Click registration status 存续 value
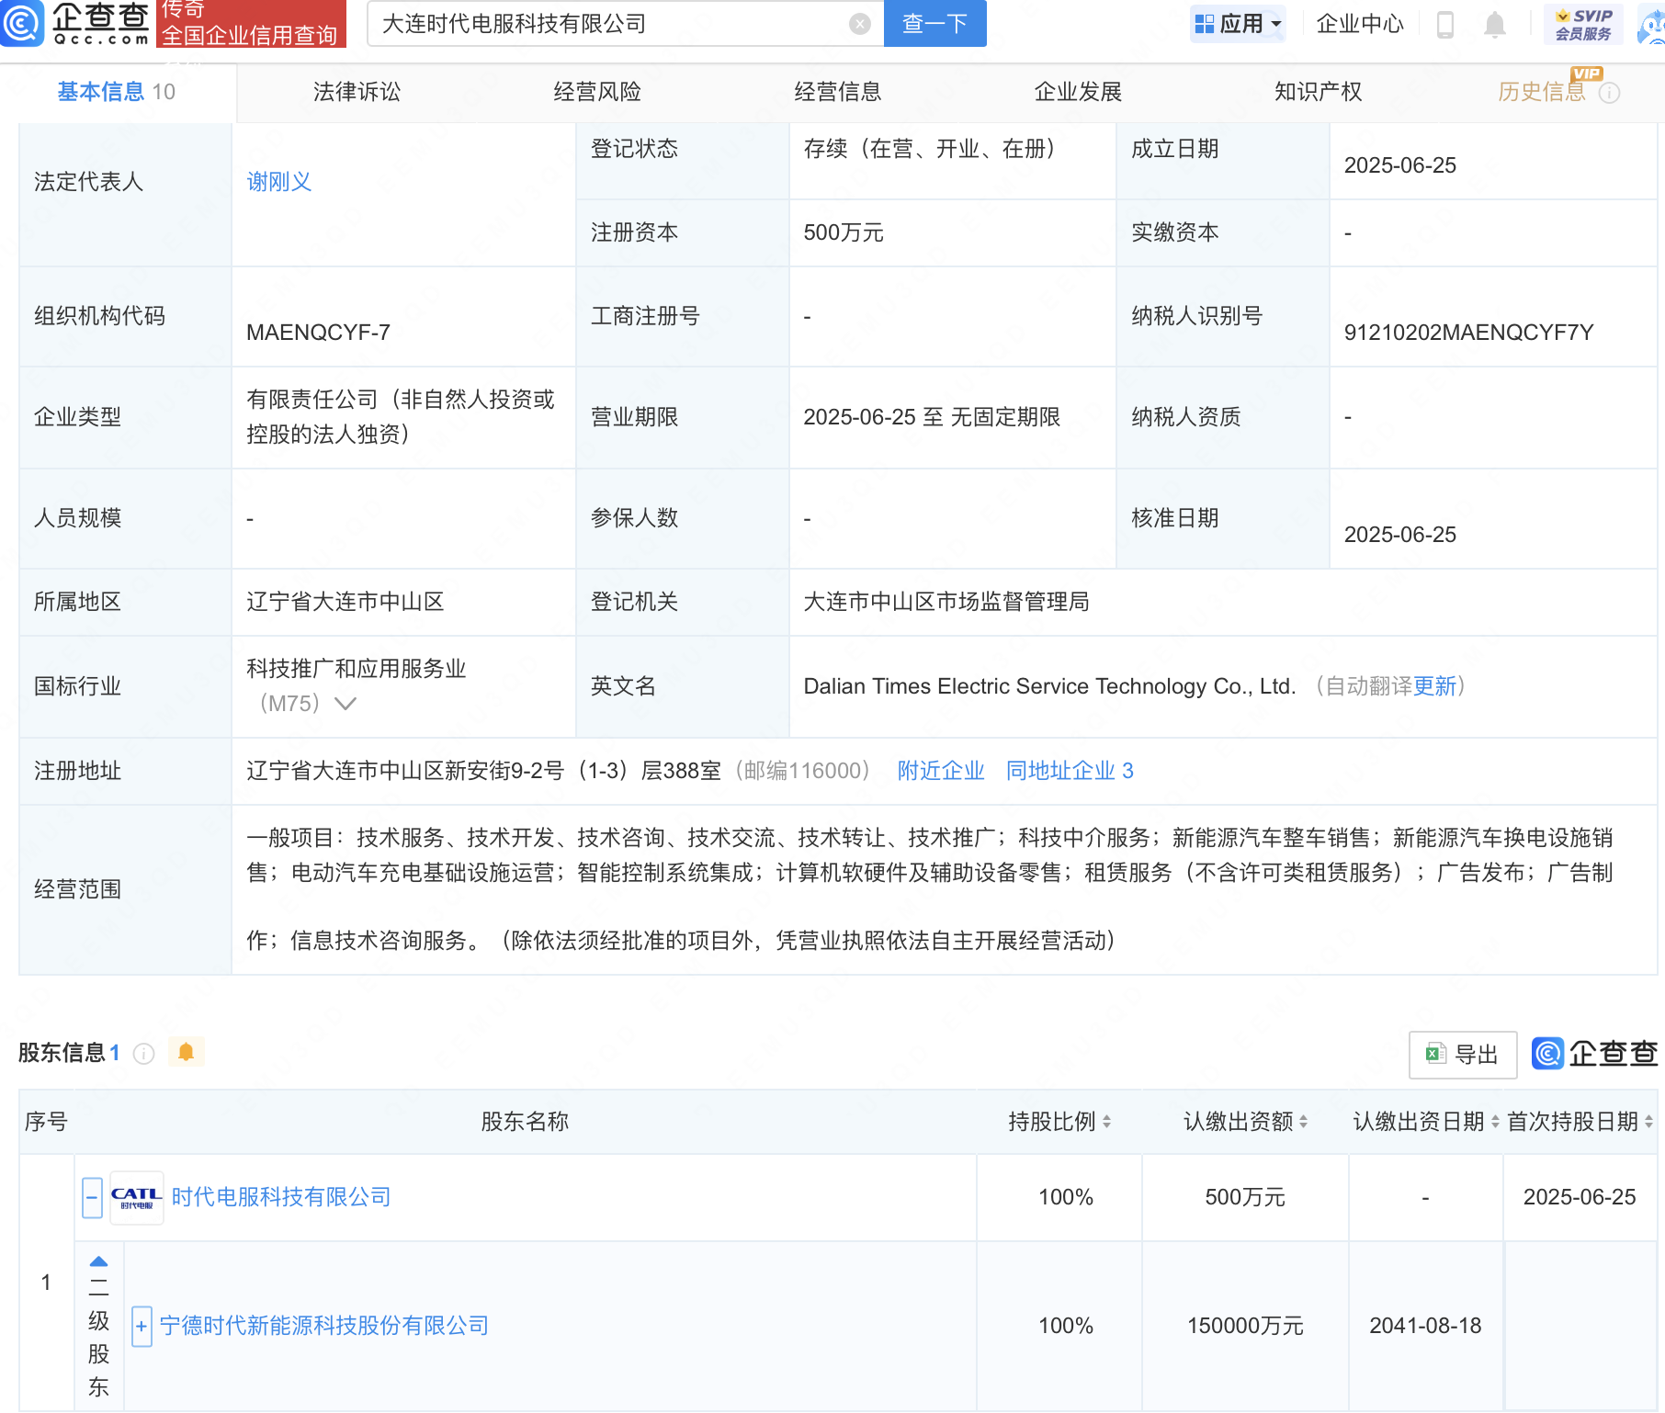 click(x=934, y=149)
